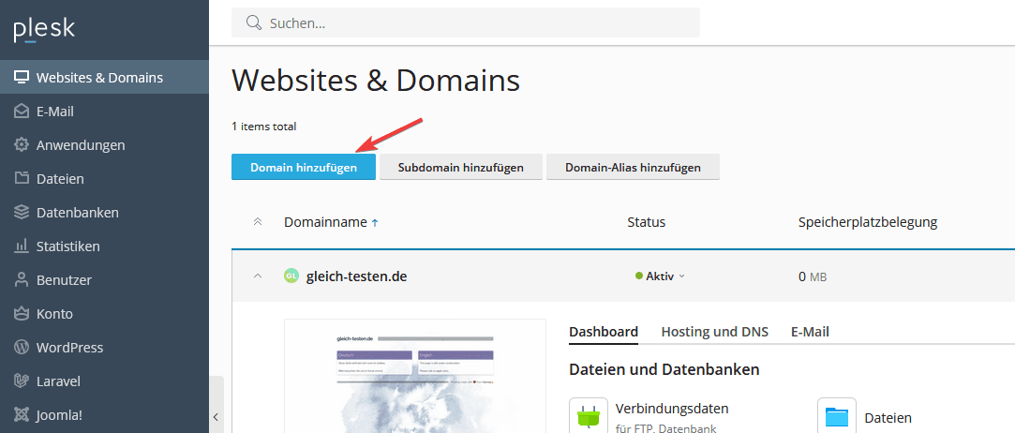This screenshot has height=433, width=1015.
Task: Open the Verbindungsdaten link
Action: [x=672, y=409]
